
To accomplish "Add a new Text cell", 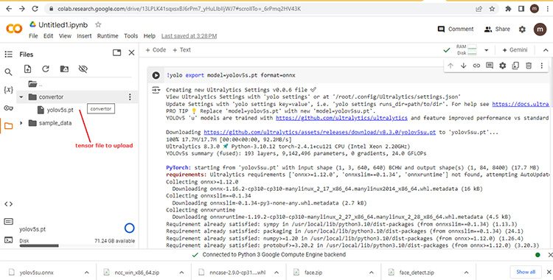I will (x=181, y=50).
